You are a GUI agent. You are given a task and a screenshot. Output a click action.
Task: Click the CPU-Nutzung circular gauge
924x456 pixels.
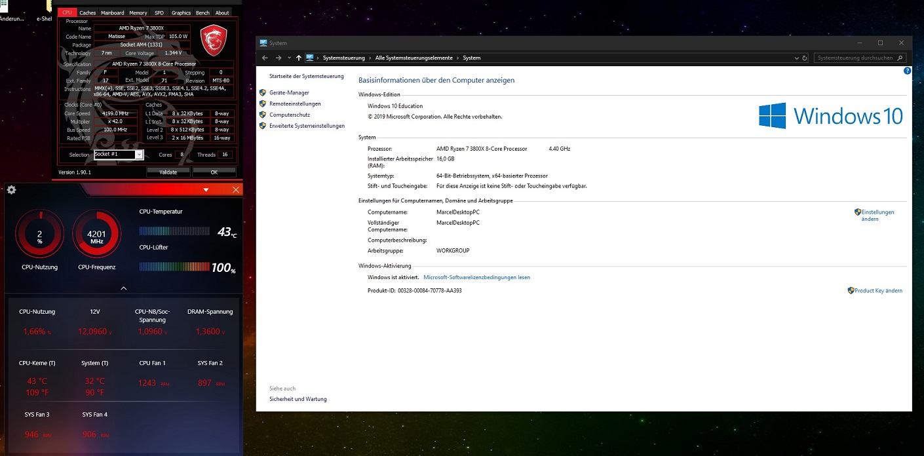pos(39,234)
